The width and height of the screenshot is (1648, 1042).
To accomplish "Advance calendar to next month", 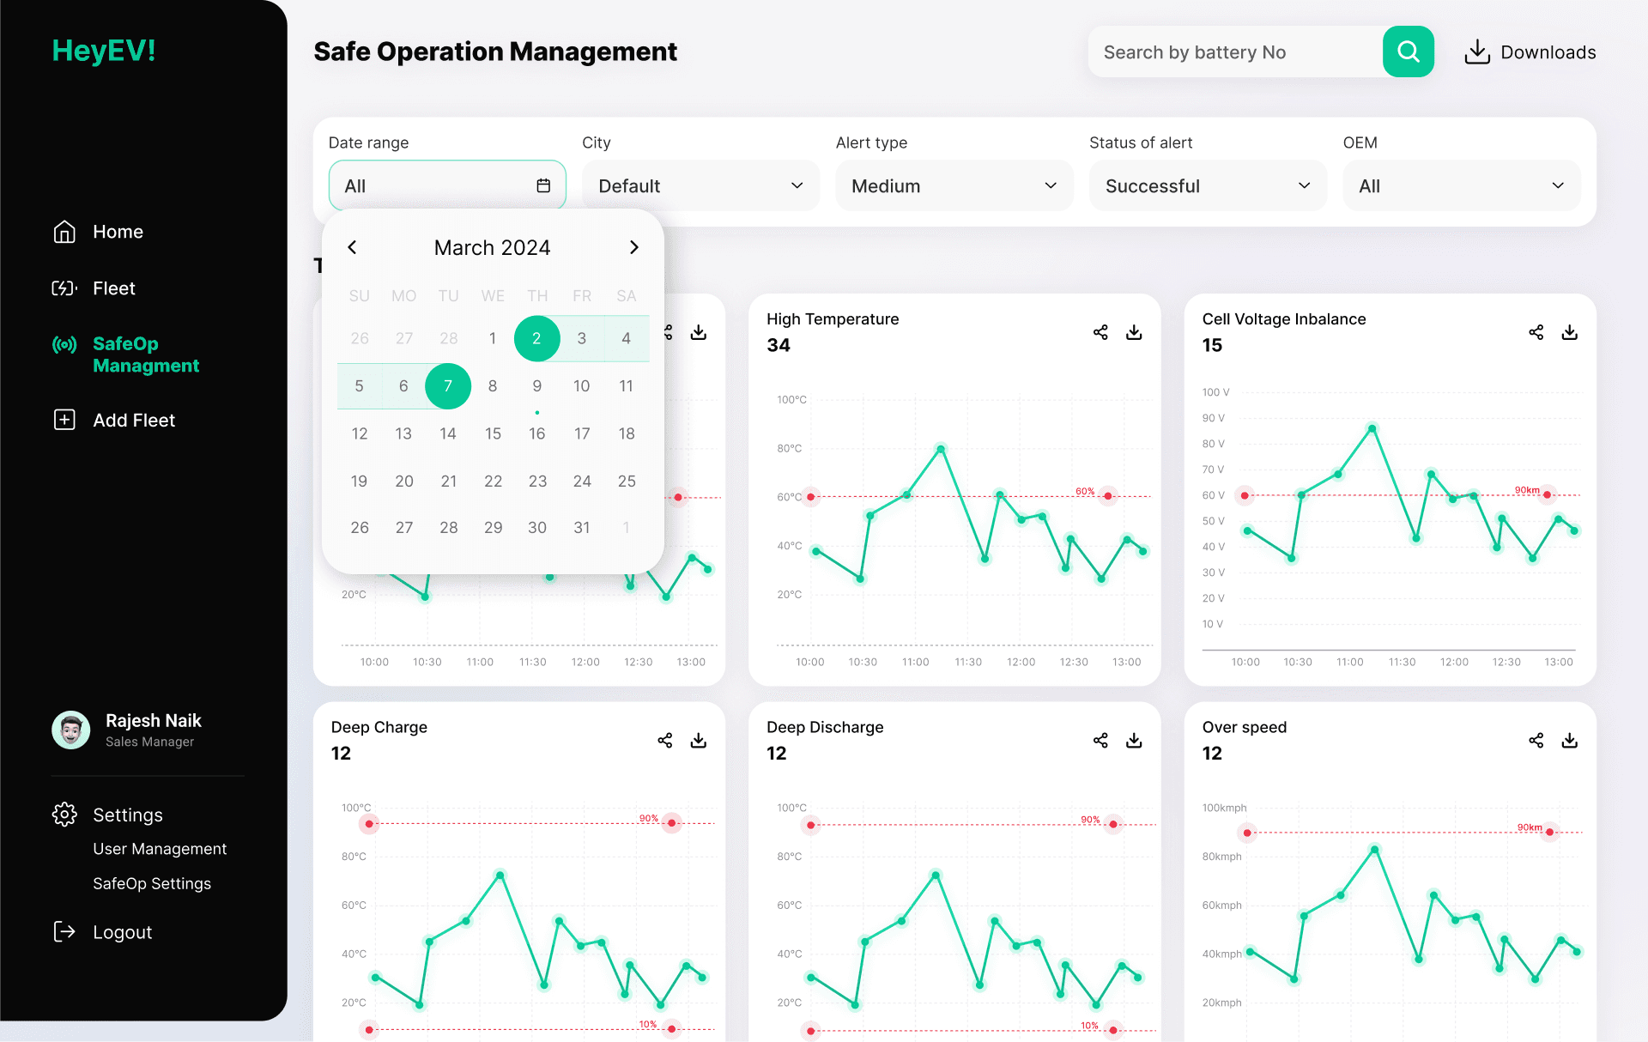I will click(633, 247).
